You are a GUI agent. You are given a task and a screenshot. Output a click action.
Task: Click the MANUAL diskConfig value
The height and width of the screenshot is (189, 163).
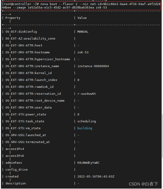(x=83, y=32)
